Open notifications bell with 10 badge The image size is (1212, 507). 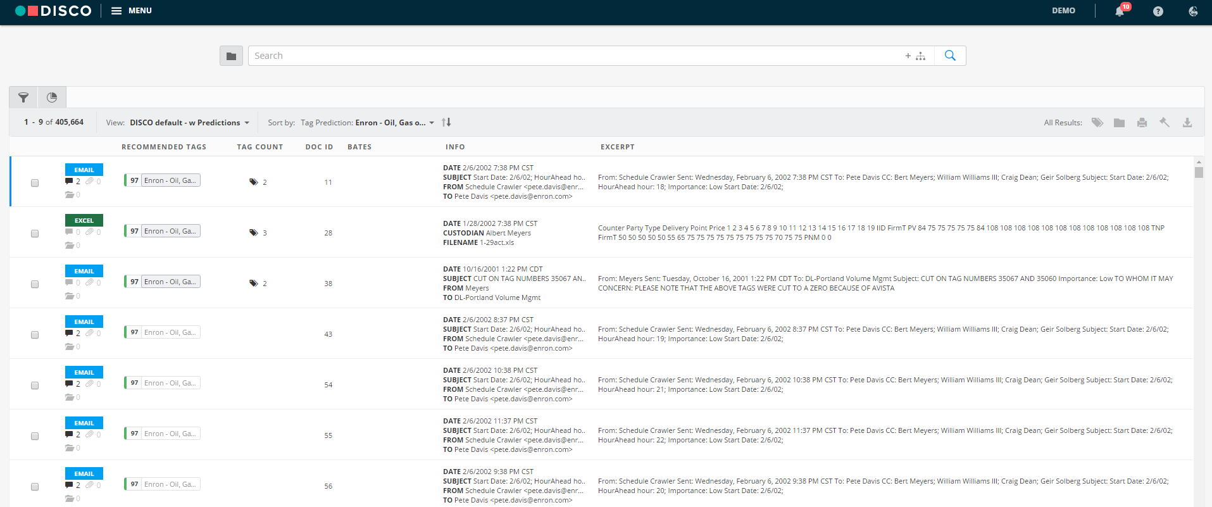[x=1120, y=11]
